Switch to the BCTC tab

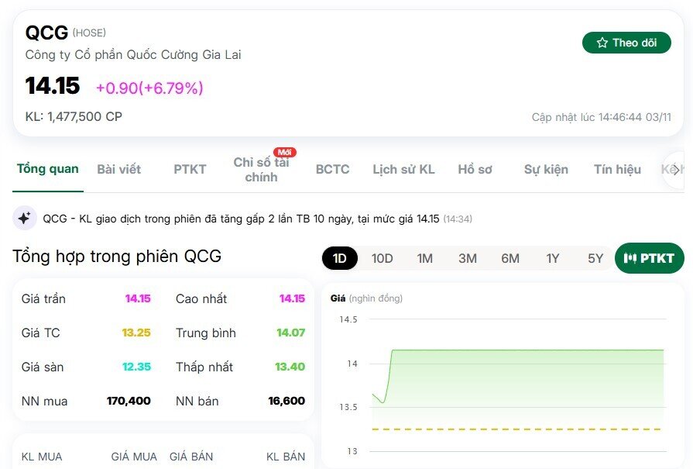[x=331, y=170]
